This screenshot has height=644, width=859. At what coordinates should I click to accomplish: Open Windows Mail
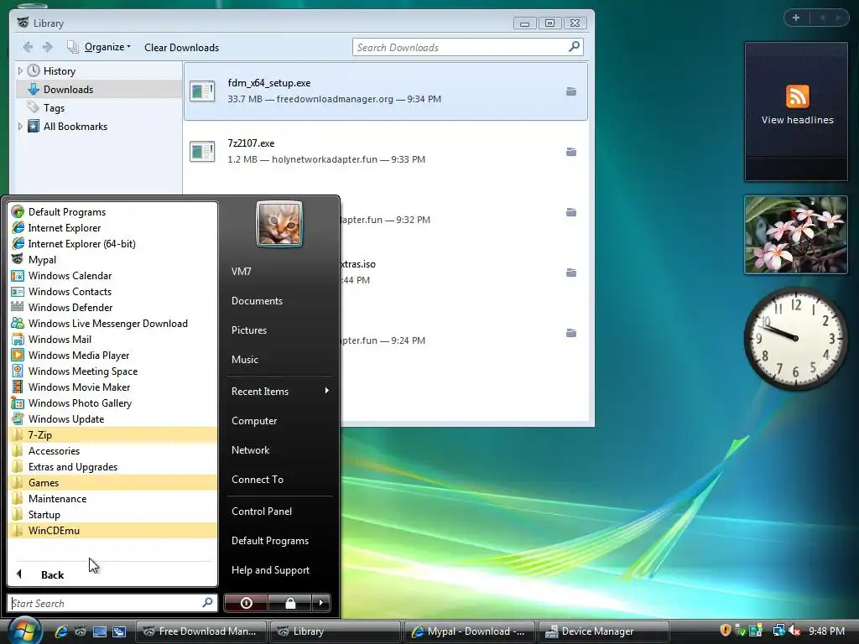click(x=113, y=339)
